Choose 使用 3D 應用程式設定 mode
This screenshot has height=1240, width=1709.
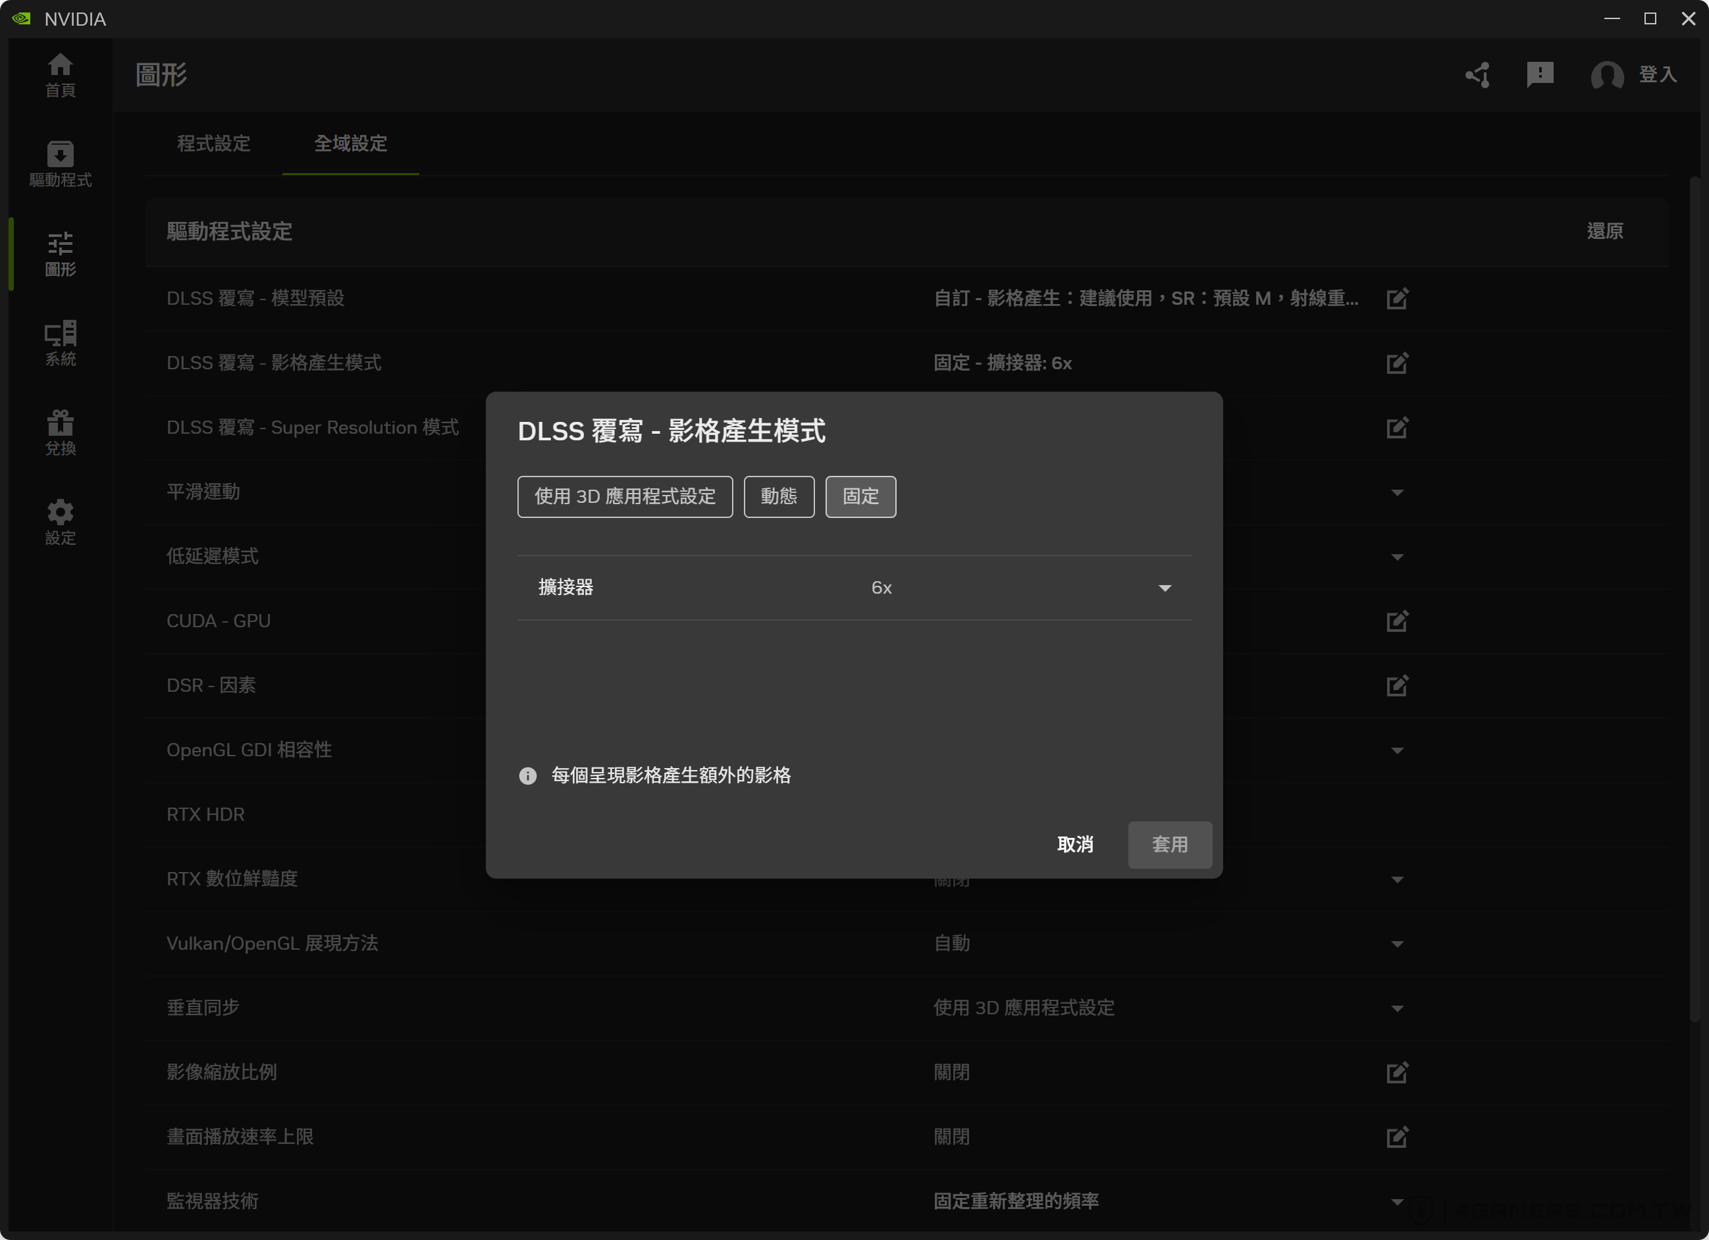click(x=624, y=496)
